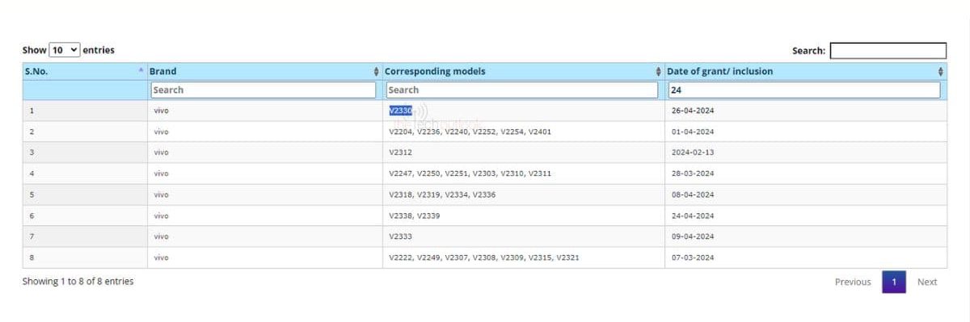
Task: Click the vivo brand in row 5
Action: coord(161,194)
